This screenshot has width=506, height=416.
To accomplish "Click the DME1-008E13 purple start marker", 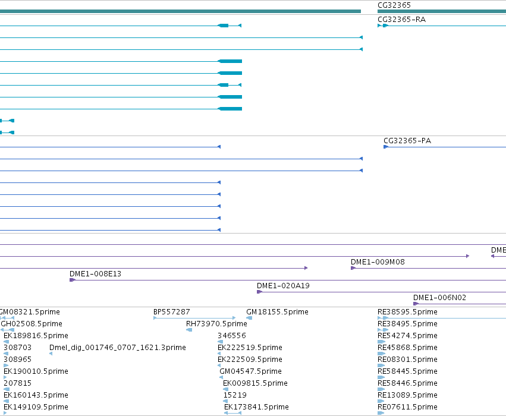I will point(73,280).
